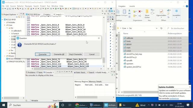Click the cut scissors icon in Explorer ribbon
This screenshot has width=193, height=108.
(x=129, y=10)
